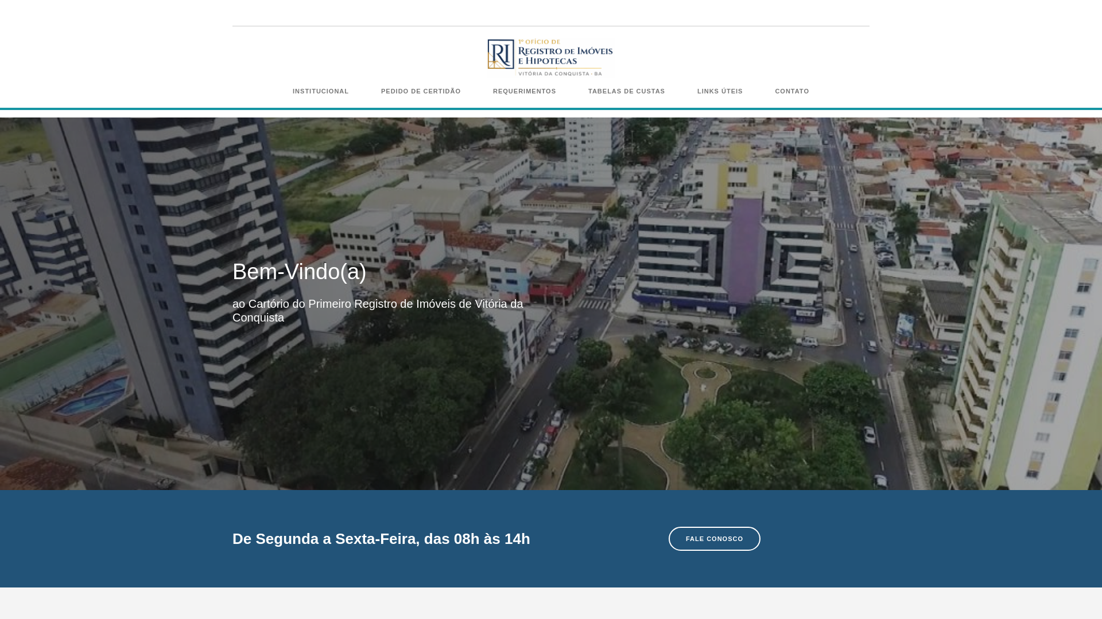Navigate to the Contato page
The height and width of the screenshot is (619, 1102).
(x=792, y=91)
